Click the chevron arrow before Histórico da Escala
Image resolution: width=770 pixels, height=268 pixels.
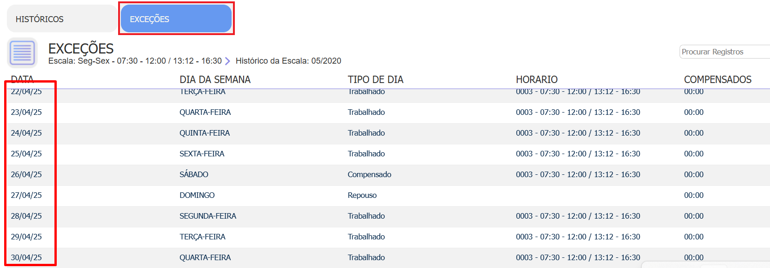point(227,61)
